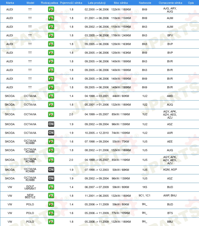Click the Rodzaj paliwa column header
The width and height of the screenshot is (199, 226).
pos(49,3)
